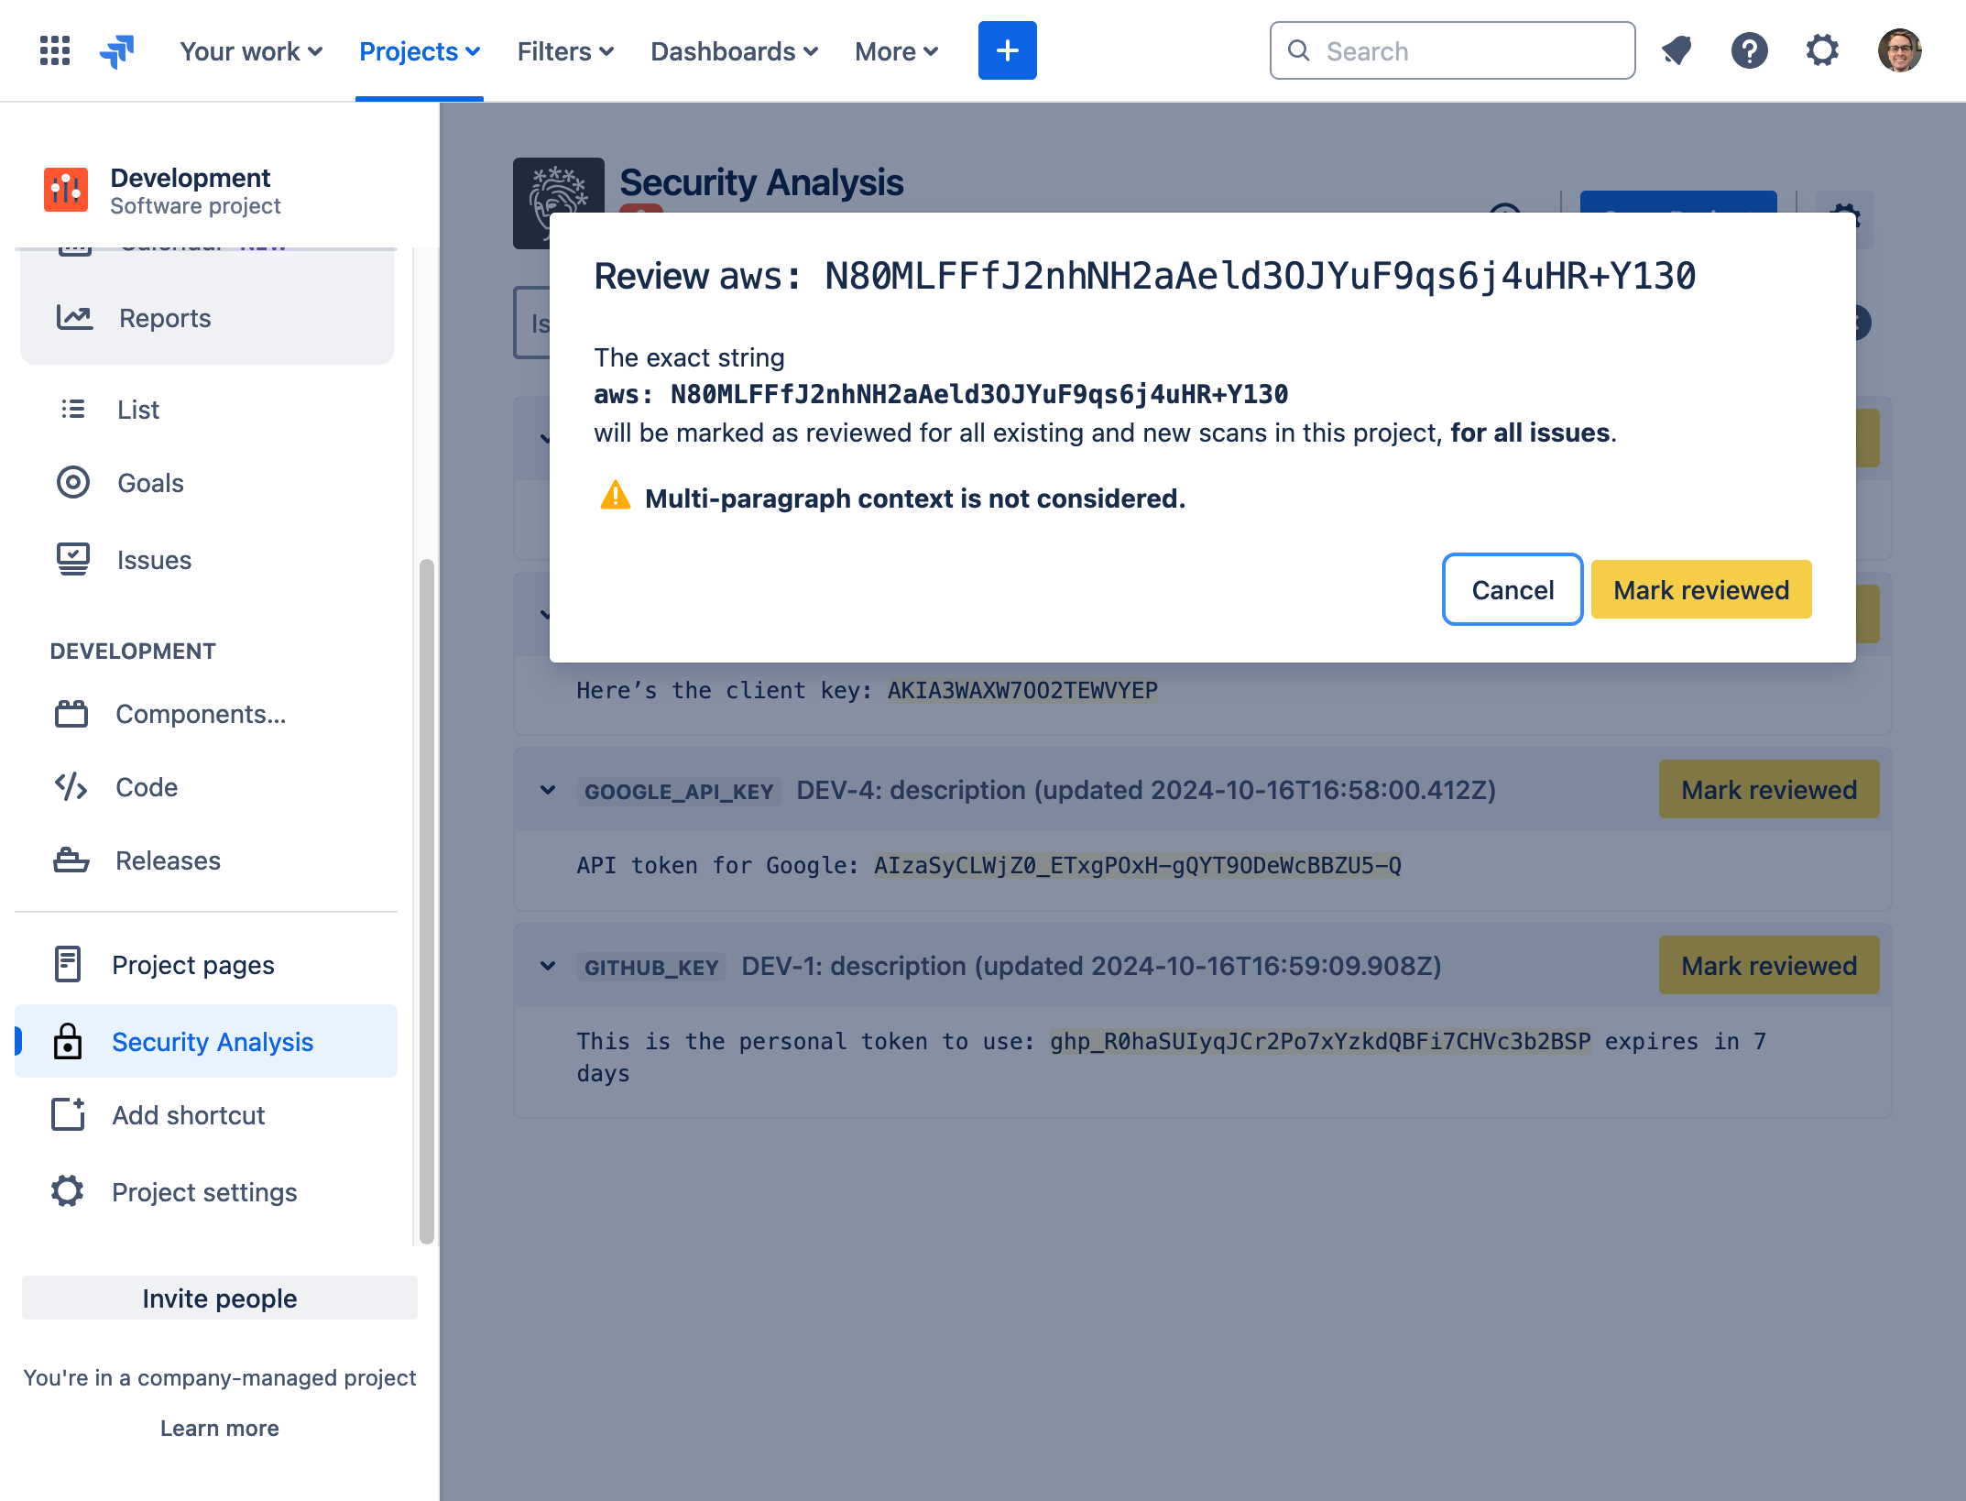Click the Learn more link
Screen dimensions: 1966x1501
click(220, 1428)
